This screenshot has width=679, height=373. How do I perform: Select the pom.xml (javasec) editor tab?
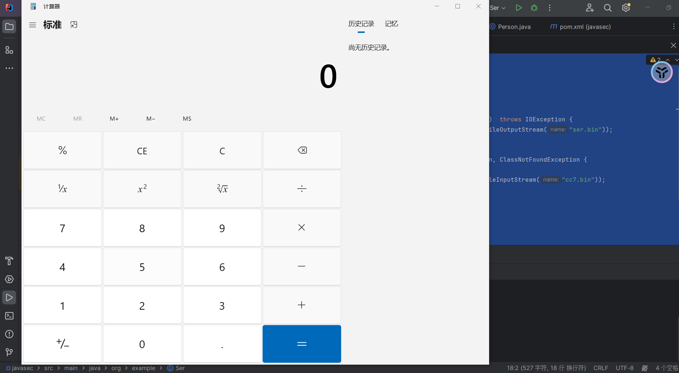pyautogui.click(x=580, y=27)
